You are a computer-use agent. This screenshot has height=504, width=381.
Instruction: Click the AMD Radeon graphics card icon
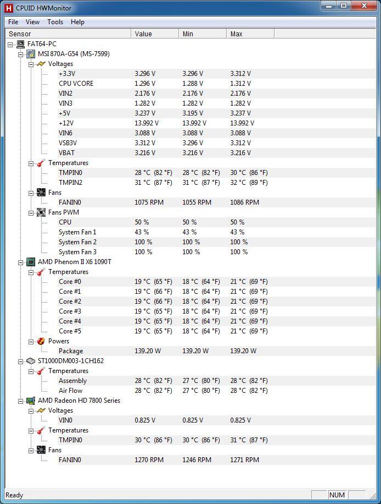click(31, 401)
